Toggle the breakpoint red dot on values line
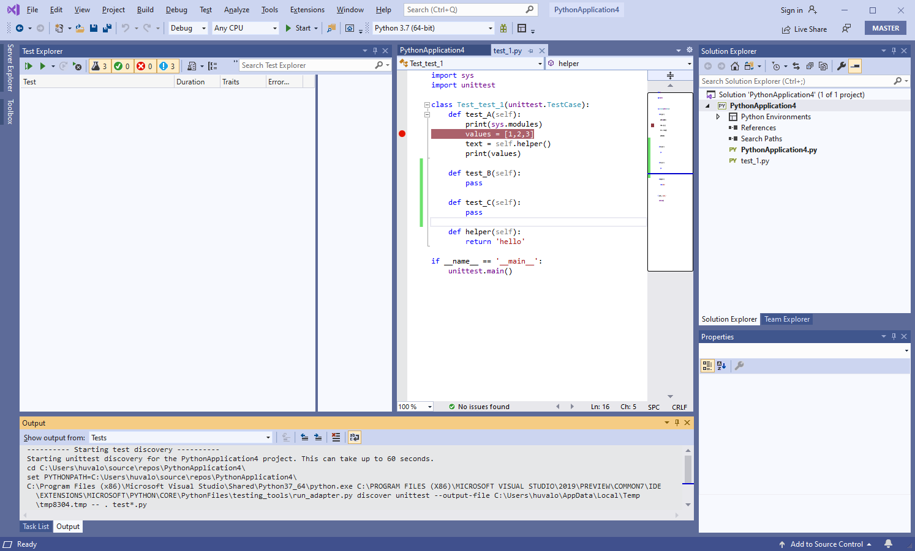 point(402,133)
